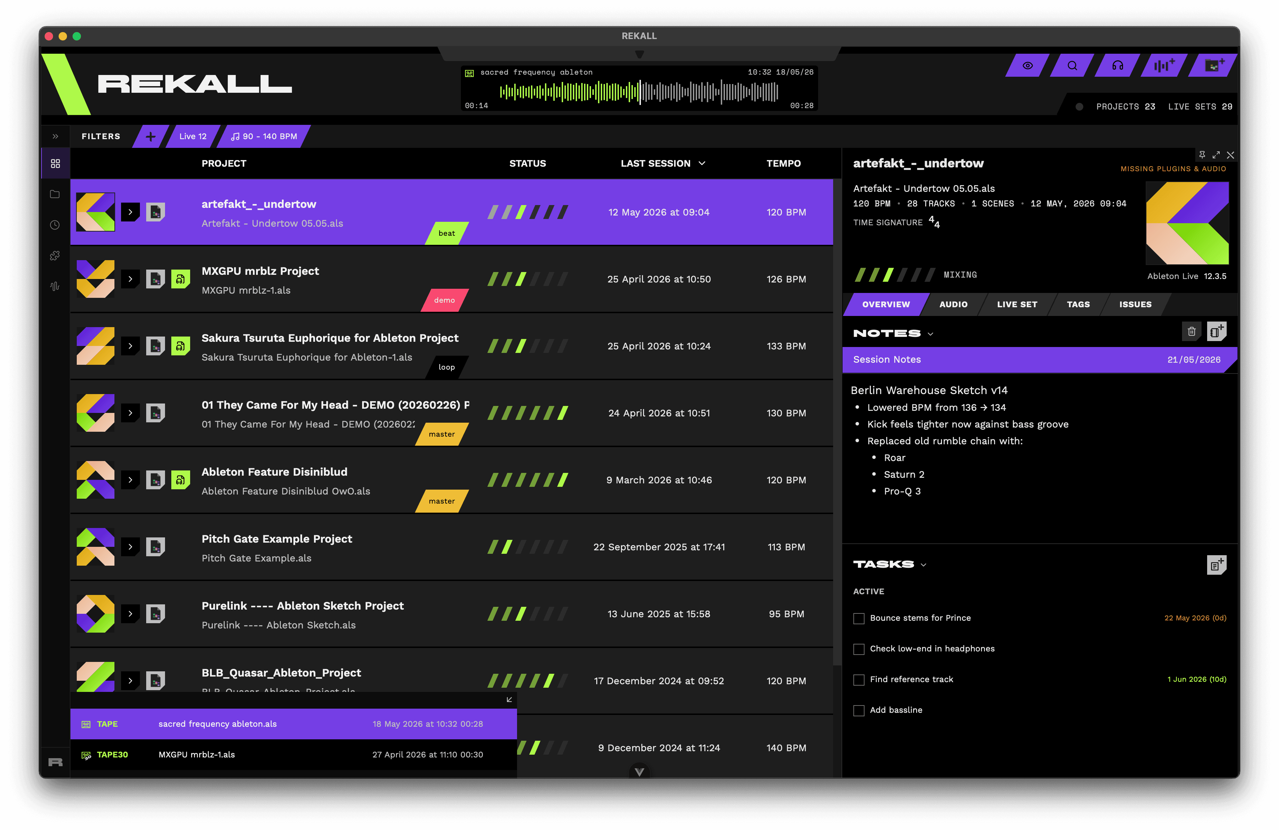The image size is (1279, 830).
Task: Delete note with trash icon
Action: pos(1191,331)
